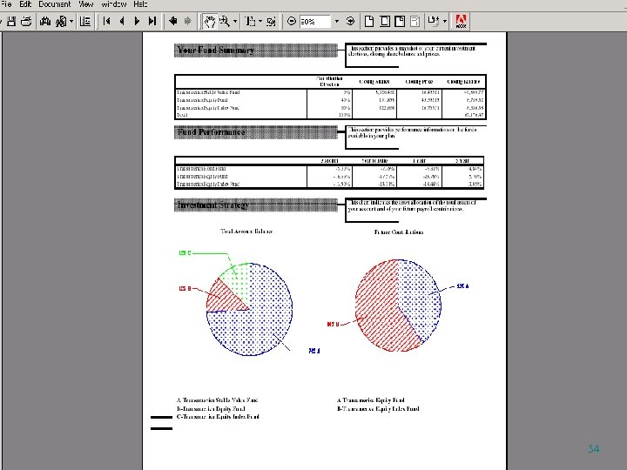627x470 pixels.
Task: Select the Zoom In magnifier tool
Action: click(x=225, y=21)
